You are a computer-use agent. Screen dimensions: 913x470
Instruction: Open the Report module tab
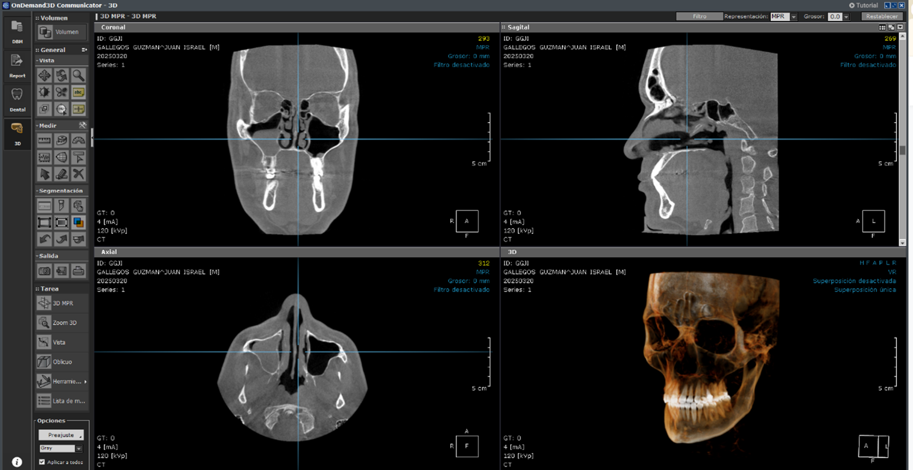tap(17, 65)
